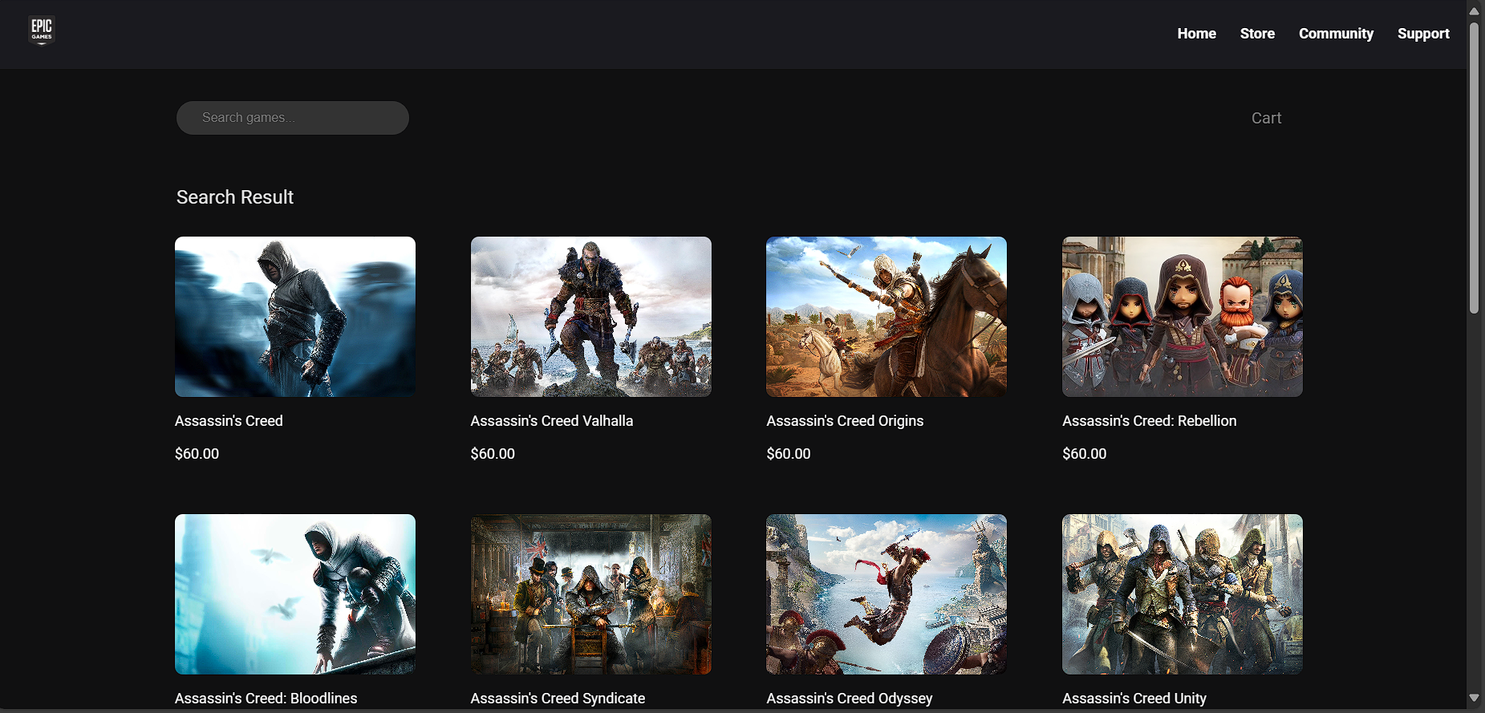Click the 'Search Result' heading
This screenshot has width=1485, height=713.
pyautogui.click(x=235, y=197)
